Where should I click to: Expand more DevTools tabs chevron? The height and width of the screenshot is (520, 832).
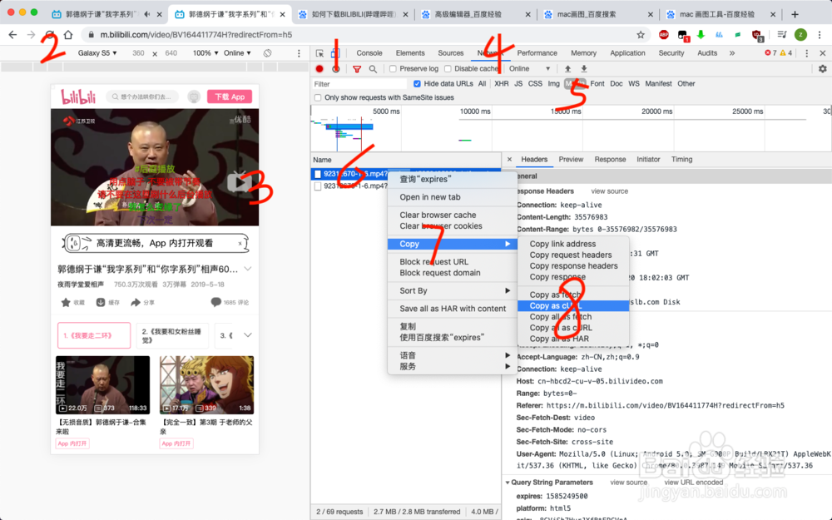732,53
